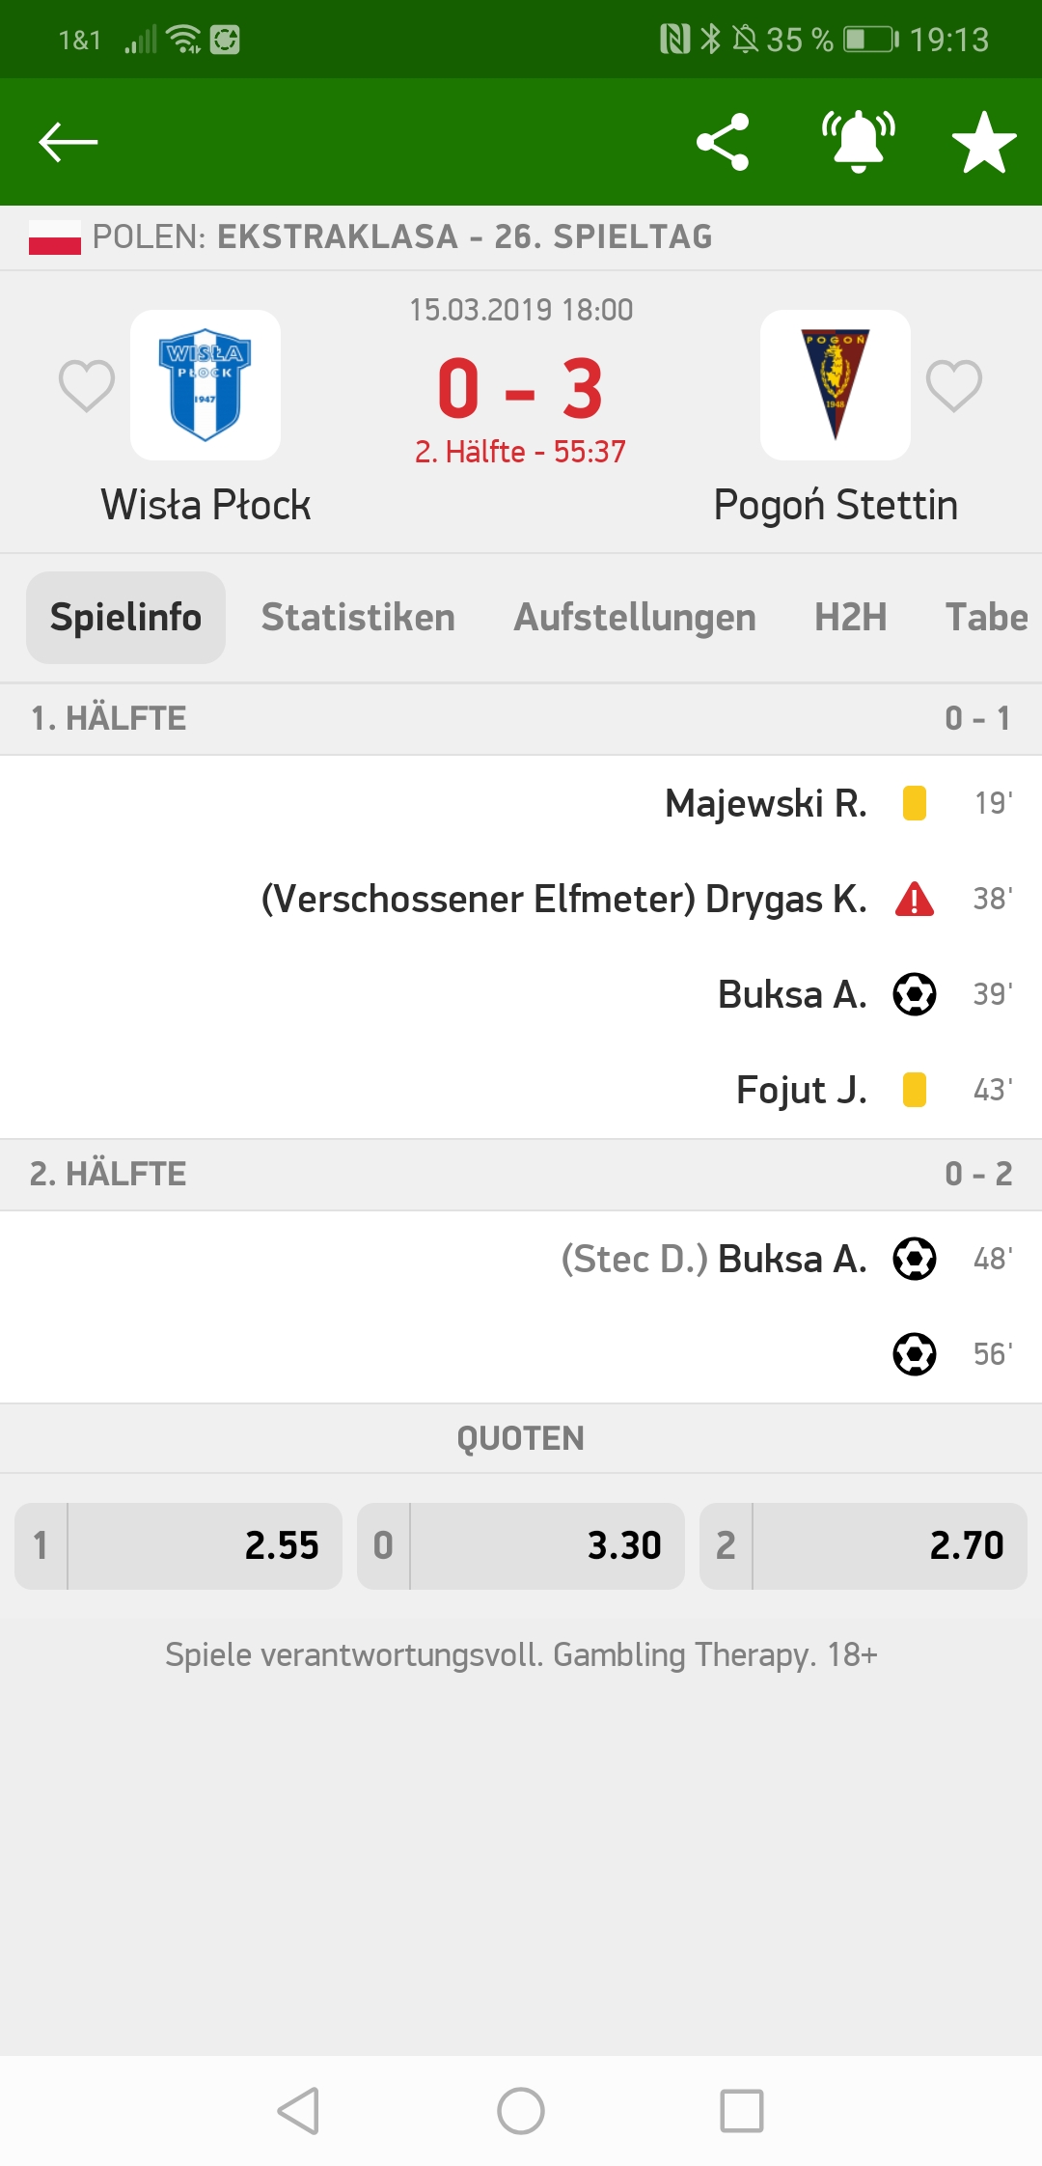Switch to the Aufstellungen tab
This screenshot has height=2166, width=1042.
pyautogui.click(x=635, y=618)
